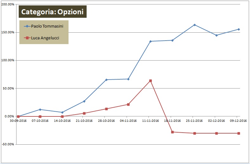
Task: Click the 30-09-2016 date label
Action: [18, 121]
